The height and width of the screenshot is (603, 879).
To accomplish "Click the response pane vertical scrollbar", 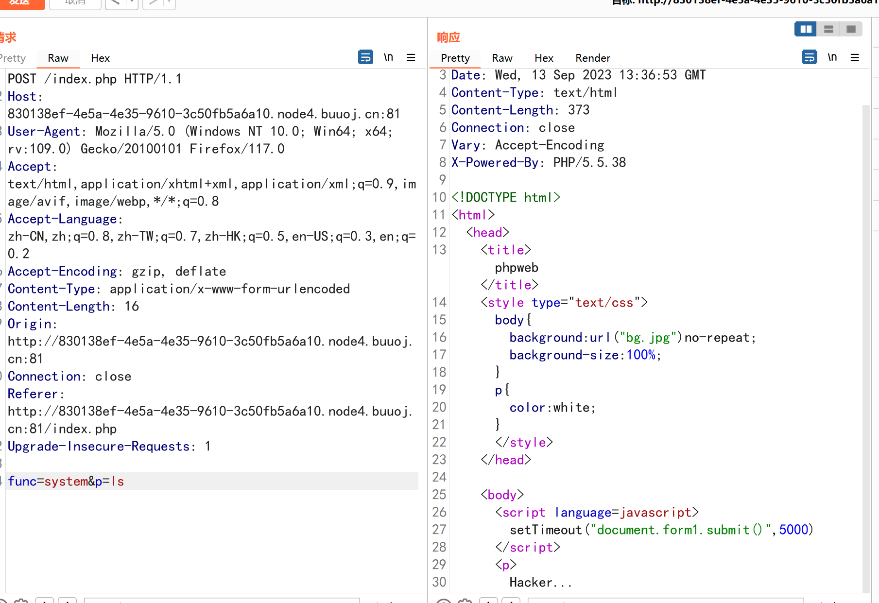I will pos(866,347).
